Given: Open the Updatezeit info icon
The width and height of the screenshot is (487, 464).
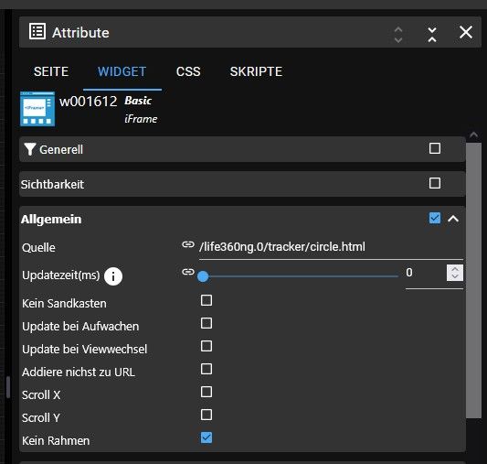Looking at the screenshot, I should pyautogui.click(x=113, y=275).
